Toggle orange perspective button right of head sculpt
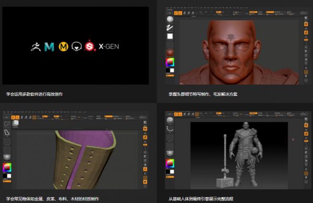The width and height of the screenshot is (313, 203). [306, 25]
